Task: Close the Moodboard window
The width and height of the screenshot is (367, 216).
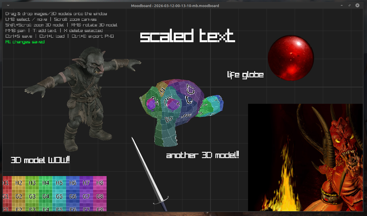Action: pyautogui.click(x=357, y=6)
